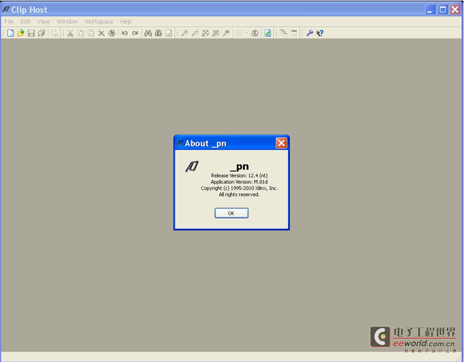Open preferences with the wrench icon

point(310,33)
